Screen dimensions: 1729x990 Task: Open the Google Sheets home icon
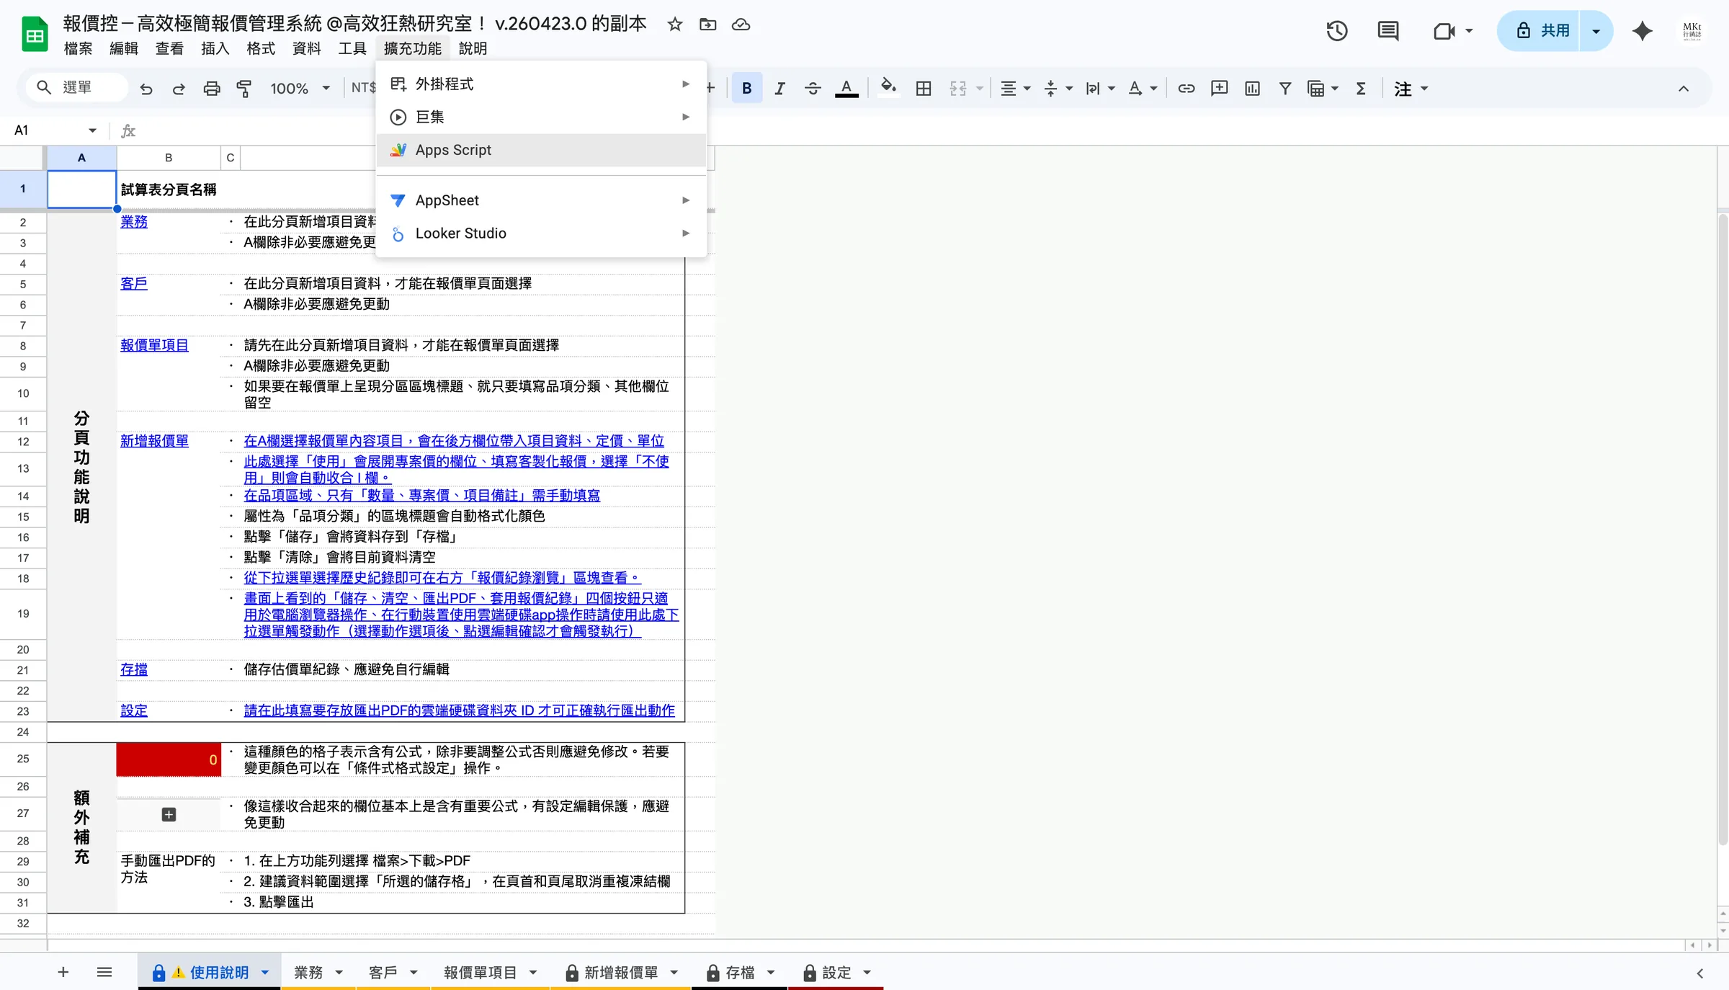click(35, 35)
